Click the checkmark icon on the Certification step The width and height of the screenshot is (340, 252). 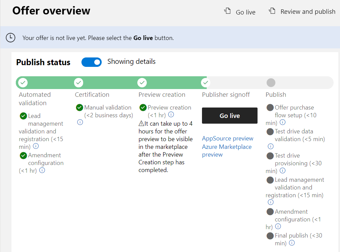coord(78,82)
